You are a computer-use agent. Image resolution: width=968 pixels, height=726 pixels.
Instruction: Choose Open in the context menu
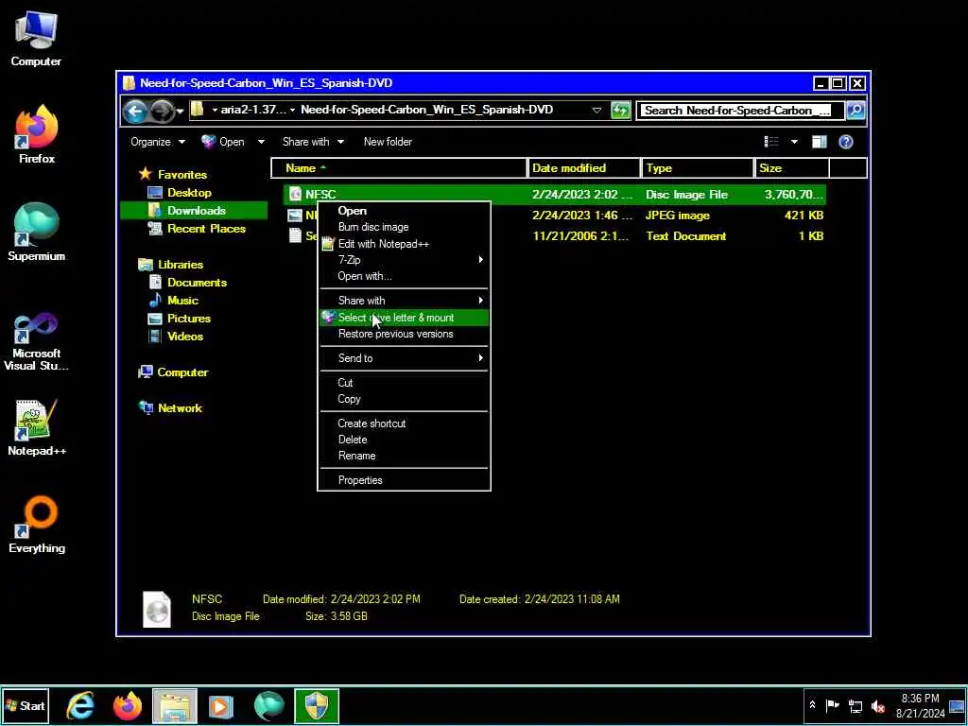point(404,211)
